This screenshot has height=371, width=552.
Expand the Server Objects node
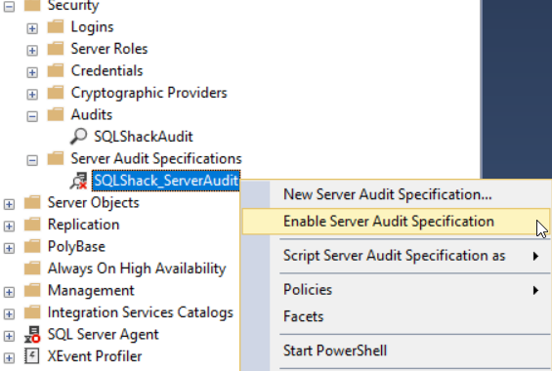pyautogui.click(x=9, y=204)
